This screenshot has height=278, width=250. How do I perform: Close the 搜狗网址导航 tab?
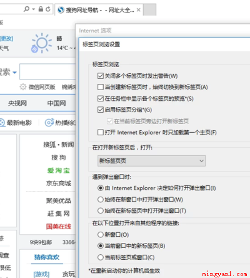pos(138,10)
